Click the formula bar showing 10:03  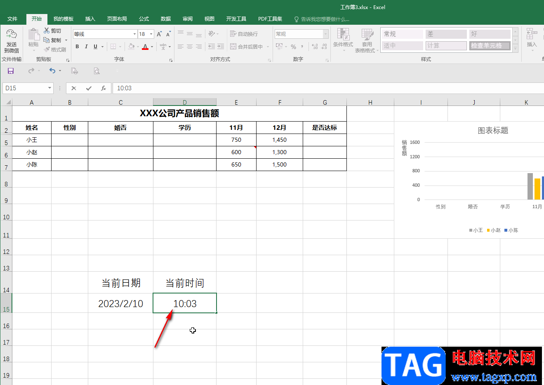point(328,88)
